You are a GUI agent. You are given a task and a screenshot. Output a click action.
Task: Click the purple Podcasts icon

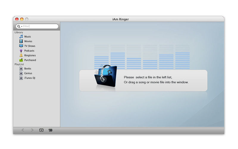click(21, 51)
